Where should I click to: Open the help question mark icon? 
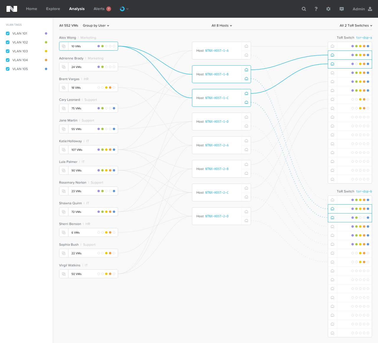(316, 9)
